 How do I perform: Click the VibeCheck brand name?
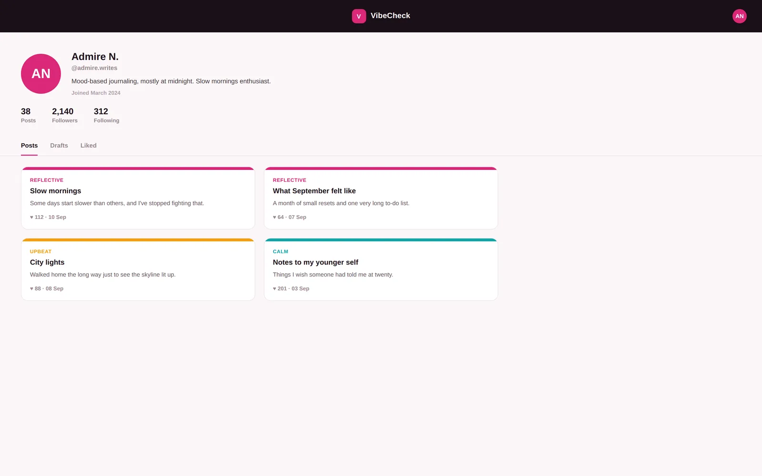point(391,16)
